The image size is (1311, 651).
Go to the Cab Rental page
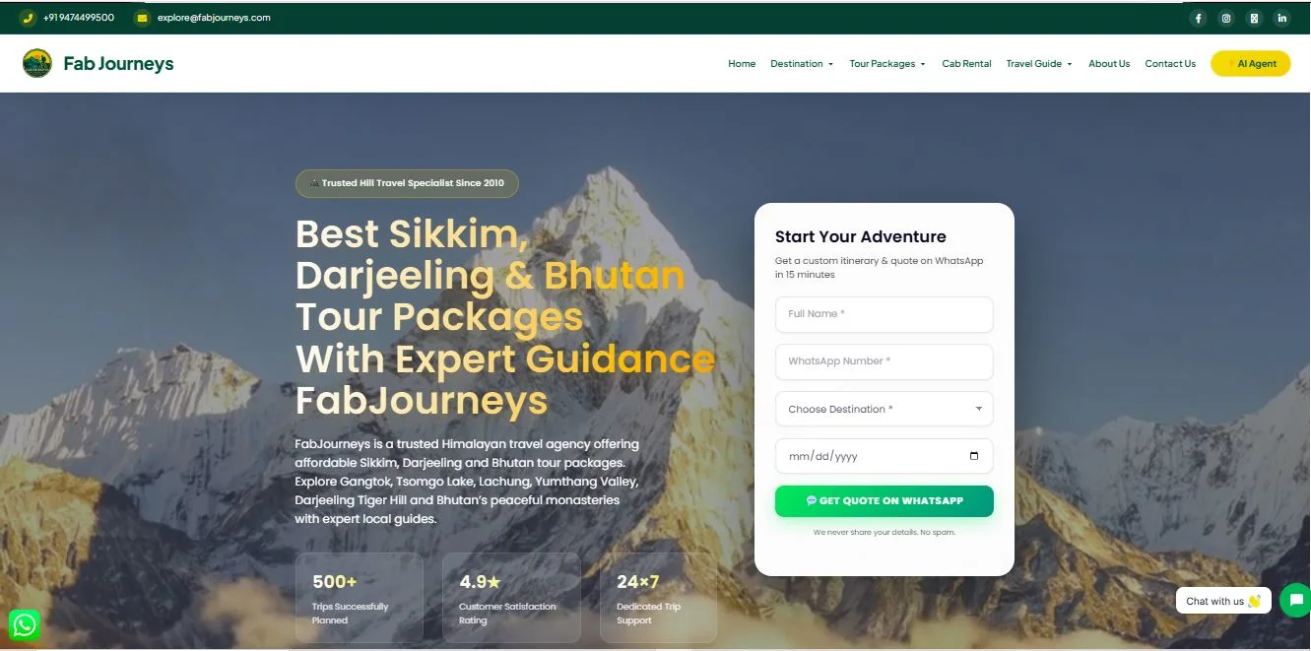click(x=966, y=64)
